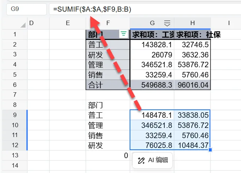Click total cell 96016.04
The image size is (241, 173).
point(192,85)
